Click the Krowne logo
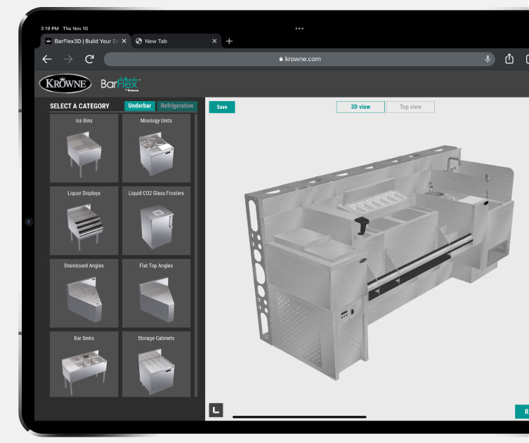This screenshot has height=443, width=529. (65, 83)
